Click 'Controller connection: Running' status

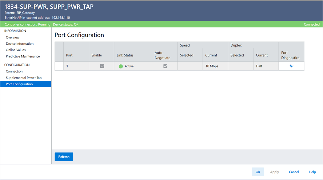[27, 24]
